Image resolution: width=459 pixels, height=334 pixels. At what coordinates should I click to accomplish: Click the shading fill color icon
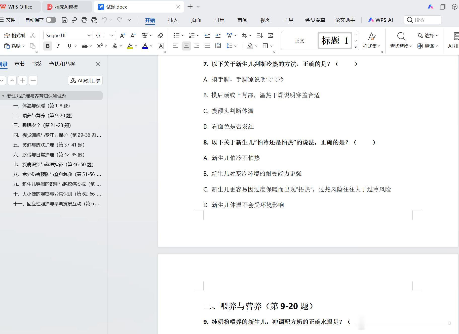tap(250, 46)
